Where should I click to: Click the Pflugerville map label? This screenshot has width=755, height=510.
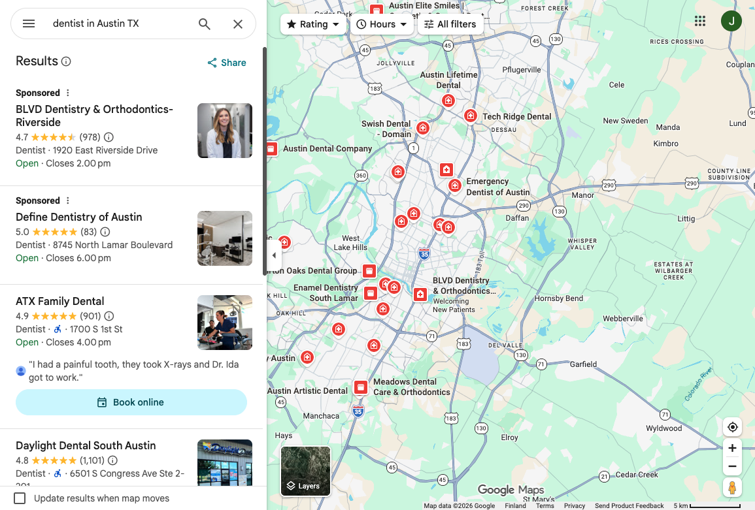pyautogui.click(x=522, y=70)
